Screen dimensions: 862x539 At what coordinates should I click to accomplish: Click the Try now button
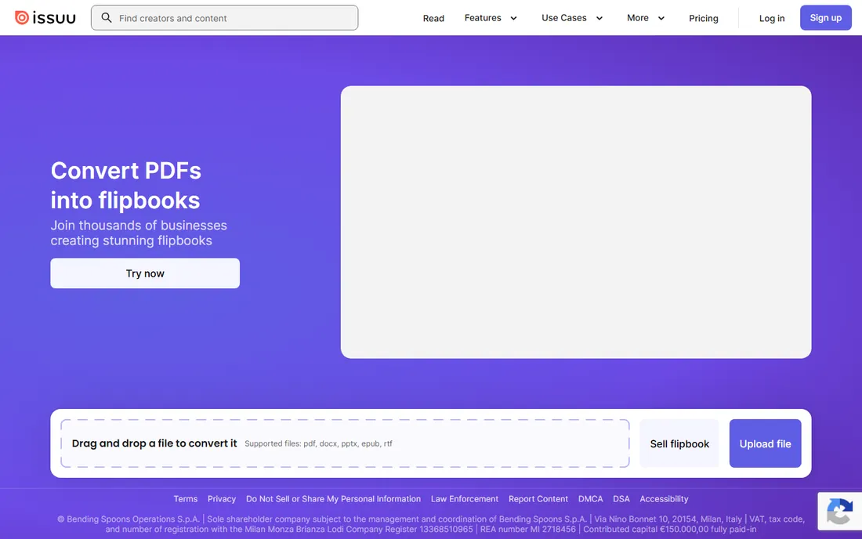pyautogui.click(x=145, y=273)
